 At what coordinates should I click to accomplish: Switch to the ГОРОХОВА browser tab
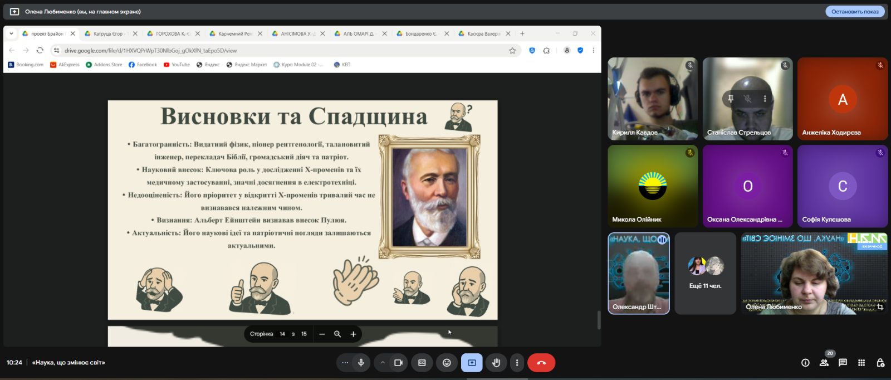click(172, 33)
